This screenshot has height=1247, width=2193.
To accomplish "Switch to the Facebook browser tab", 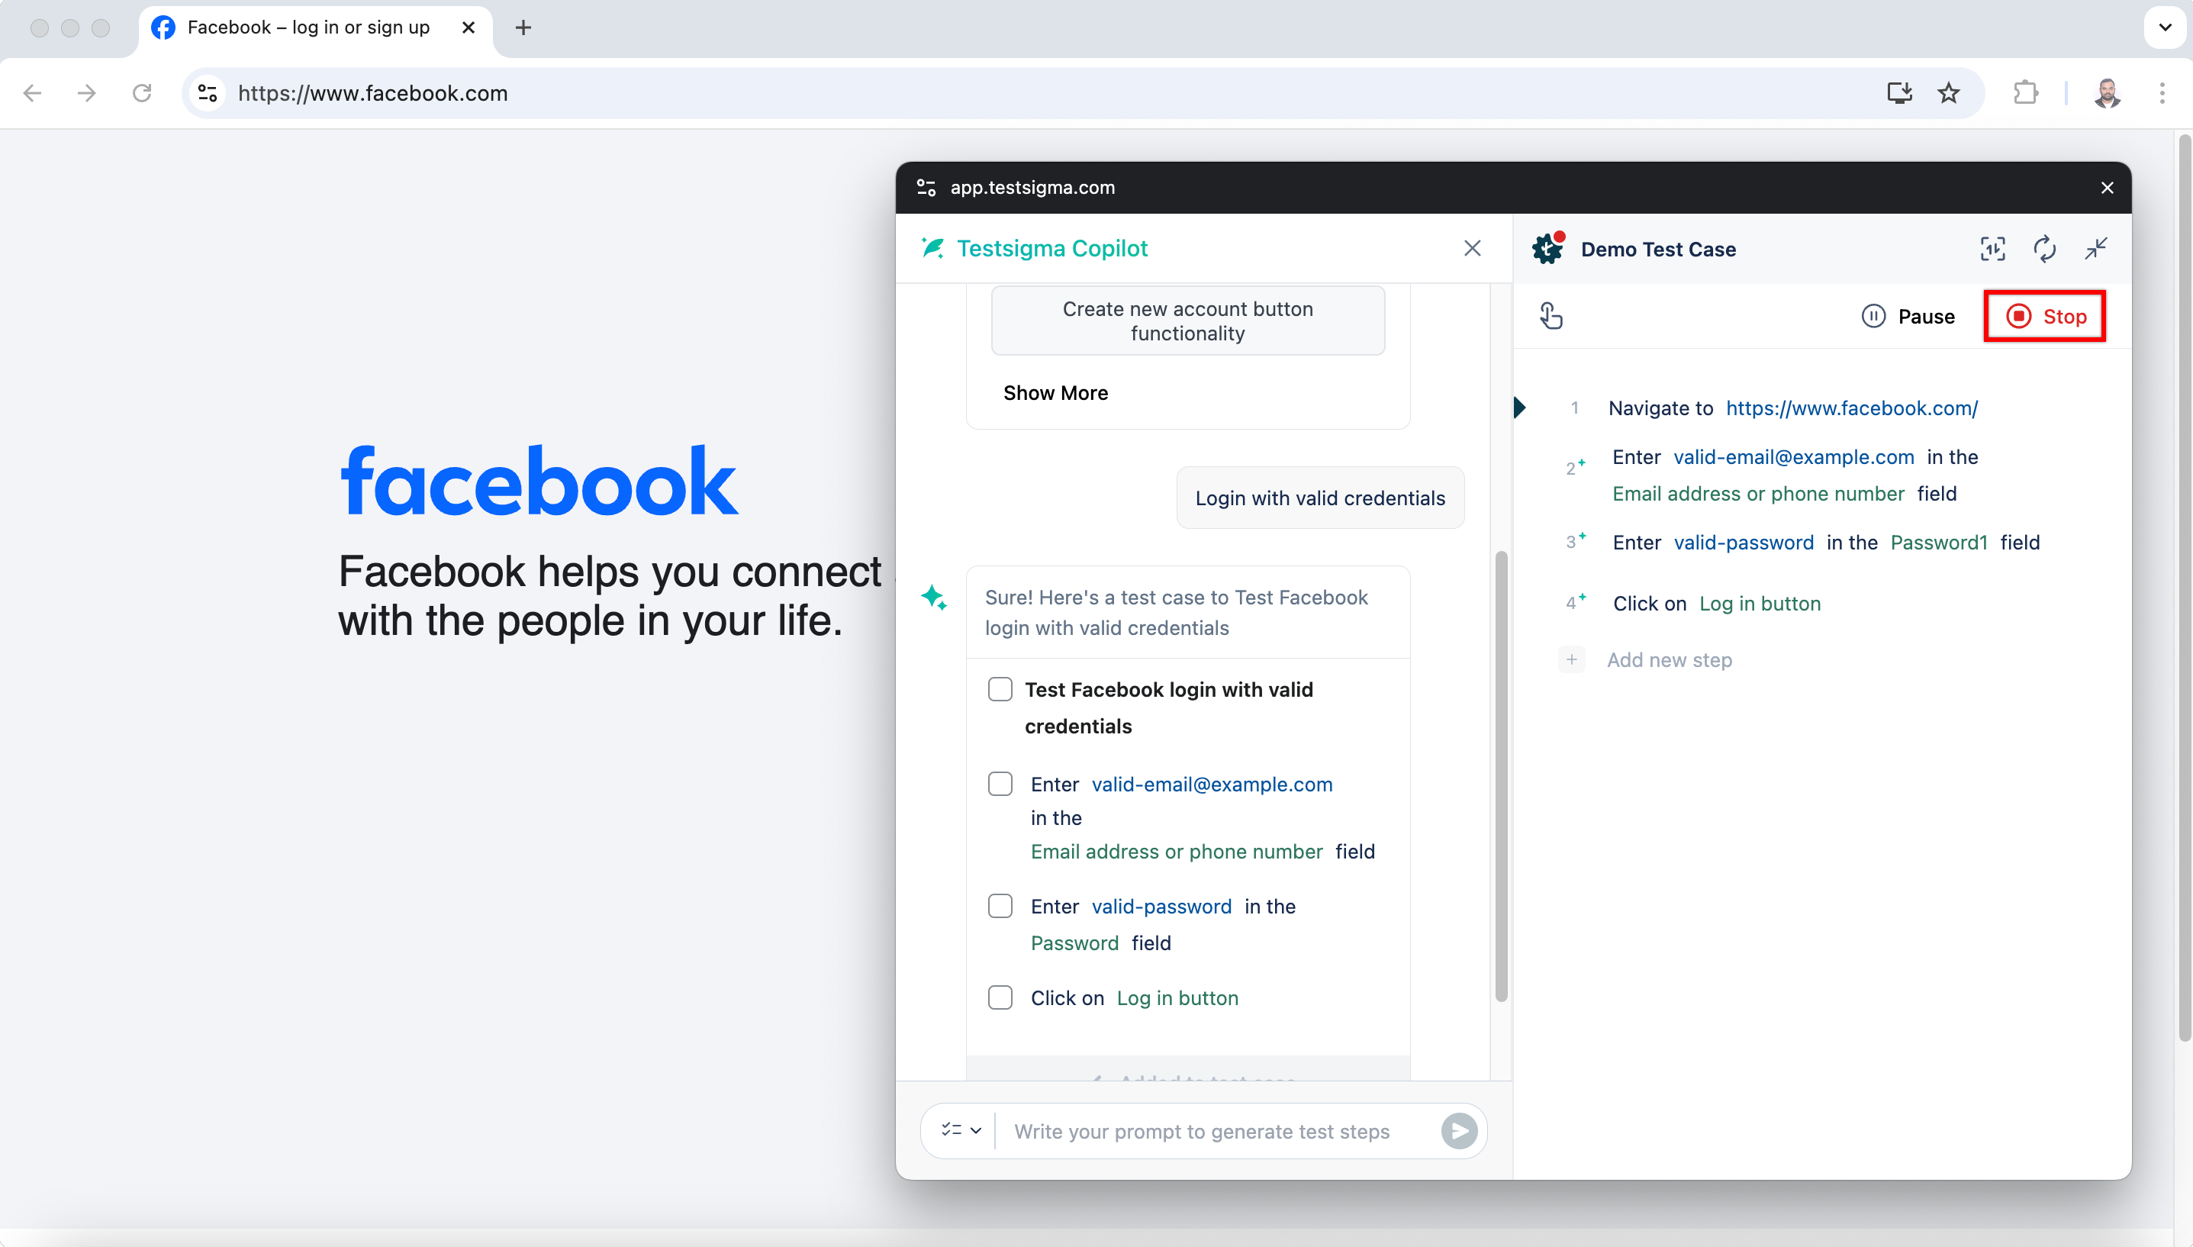I will [x=308, y=27].
